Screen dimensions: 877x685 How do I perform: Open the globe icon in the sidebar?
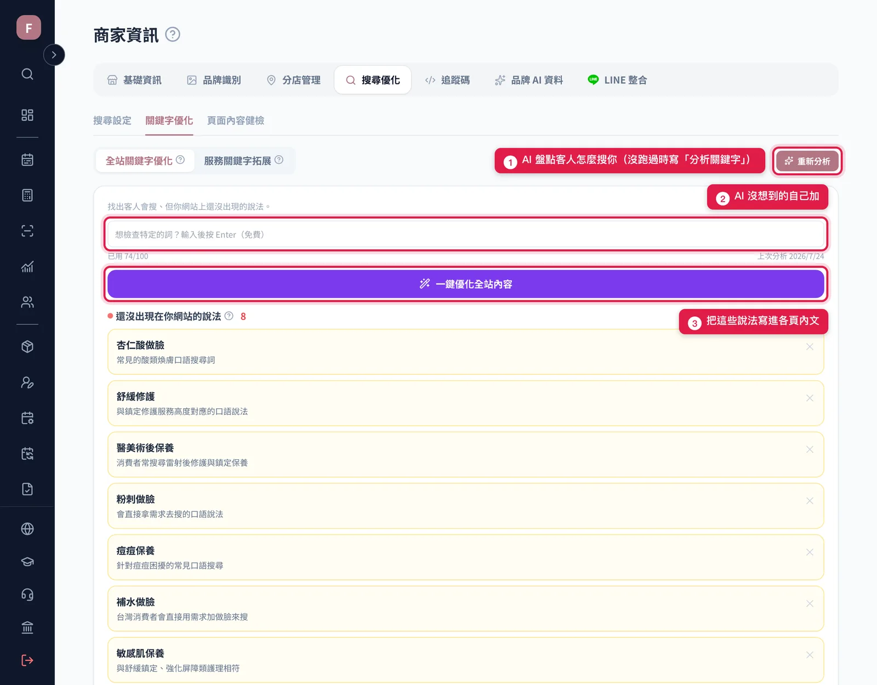point(27,529)
